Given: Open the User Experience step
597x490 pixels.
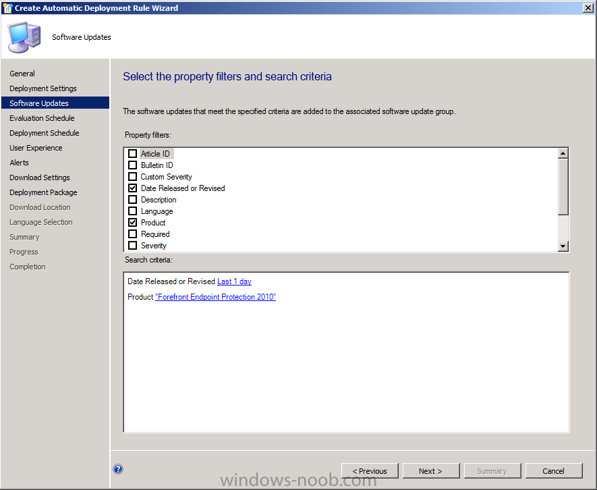Looking at the screenshot, I should [x=36, y=148].
